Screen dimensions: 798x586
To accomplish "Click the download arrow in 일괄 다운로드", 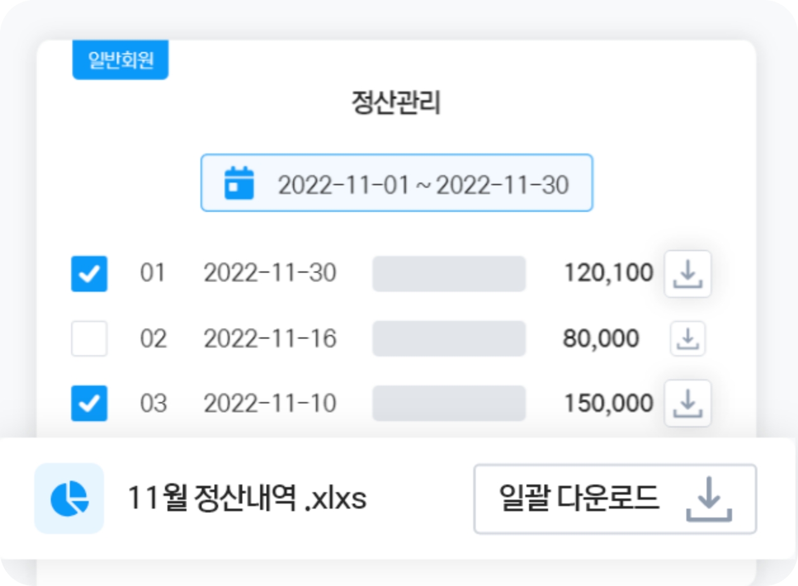I will click(709, 499).
